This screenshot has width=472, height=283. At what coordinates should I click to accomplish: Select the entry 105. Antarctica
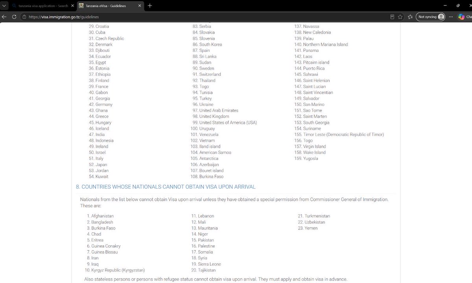(x=204, y=158)
